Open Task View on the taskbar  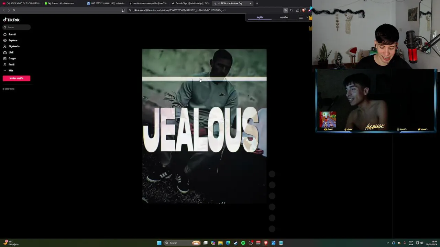pos(206,243)
